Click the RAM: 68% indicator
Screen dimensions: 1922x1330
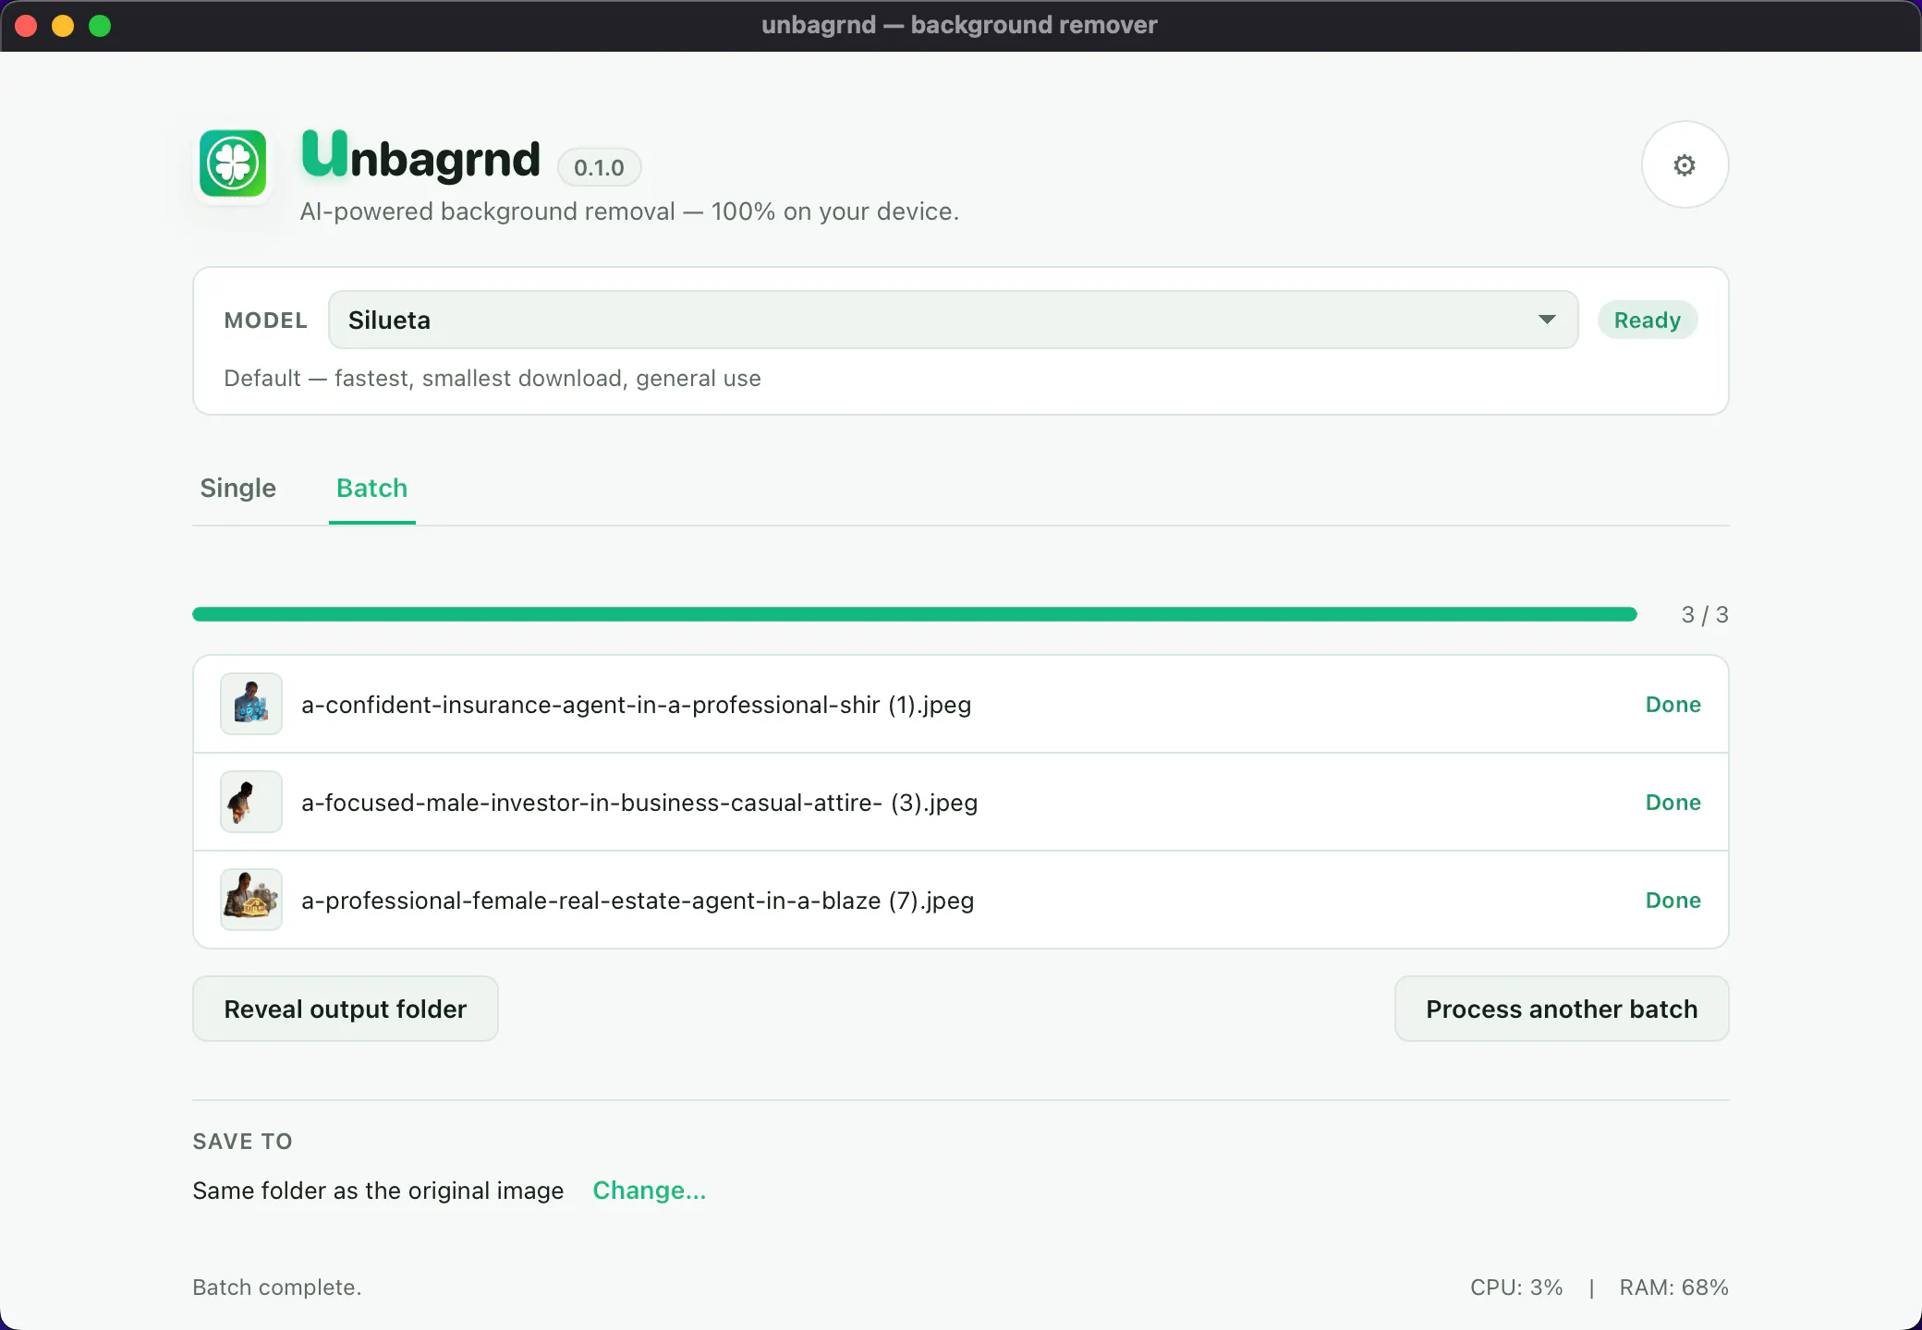pyautogui.click(x=1674, y=1287)
